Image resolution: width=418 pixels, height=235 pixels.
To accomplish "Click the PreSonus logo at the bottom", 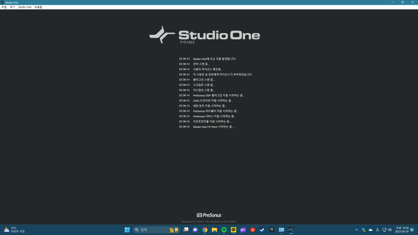I will click(209, 215).
